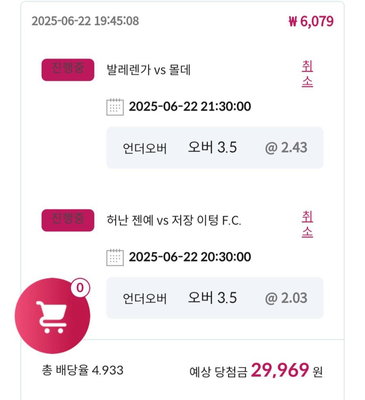Screen dimensions: 365x400
Task: Click calendar icon for 허난 젠예 match
Action: point(115,257)
